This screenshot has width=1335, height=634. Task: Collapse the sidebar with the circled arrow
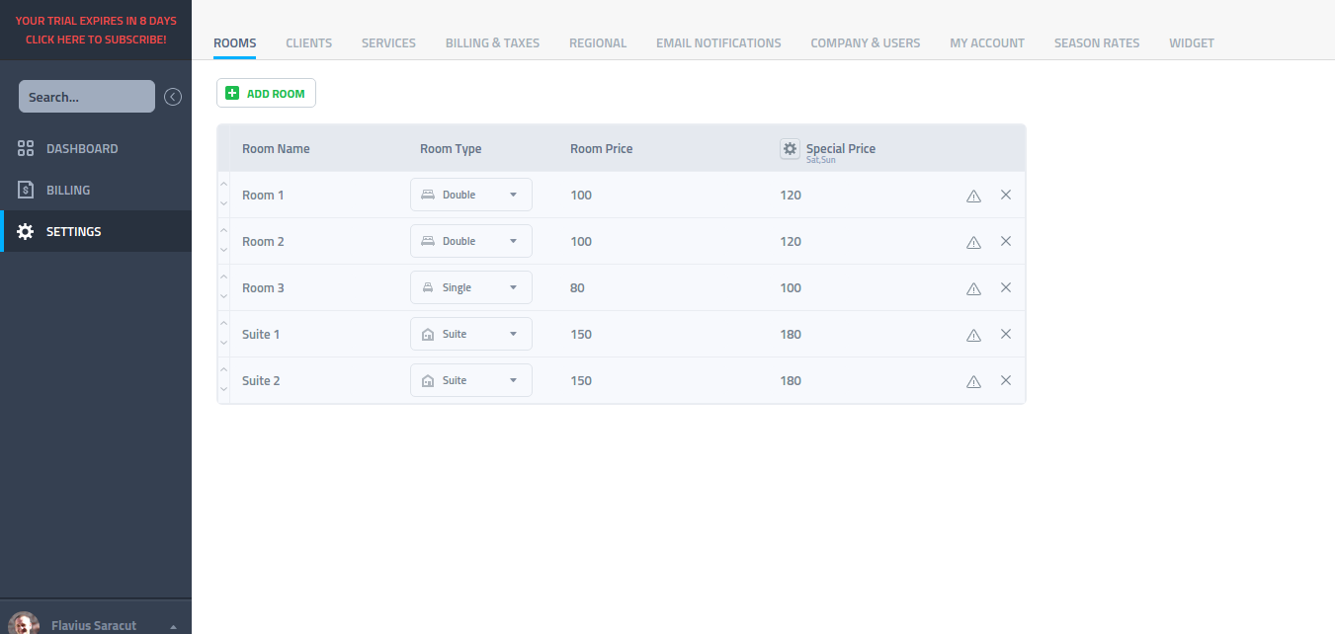point(173,97)
